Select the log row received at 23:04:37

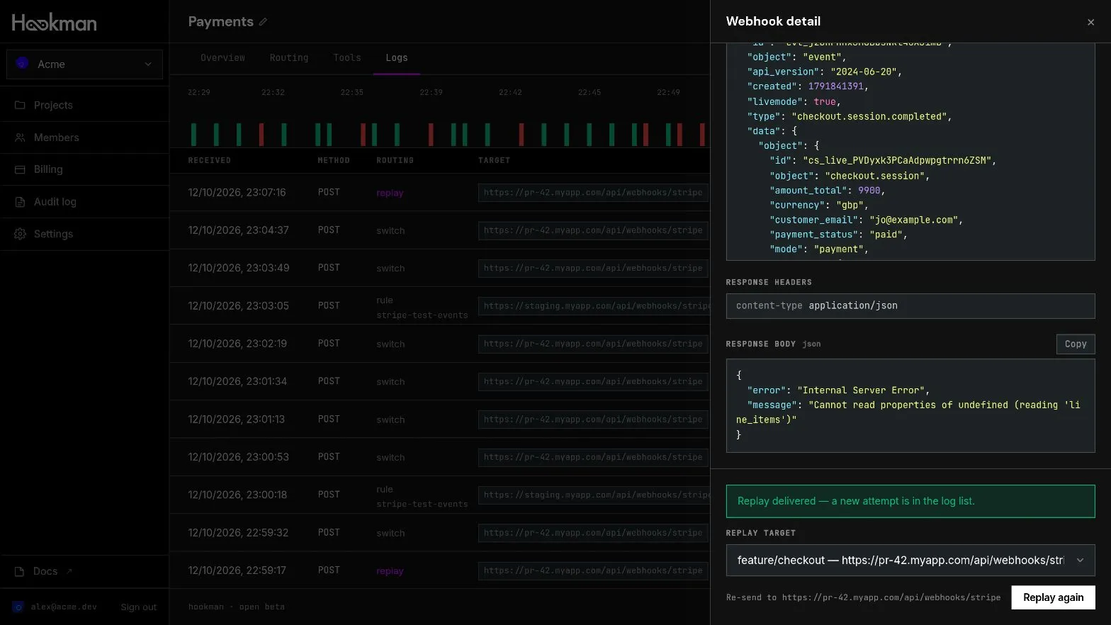pos(440,230)
